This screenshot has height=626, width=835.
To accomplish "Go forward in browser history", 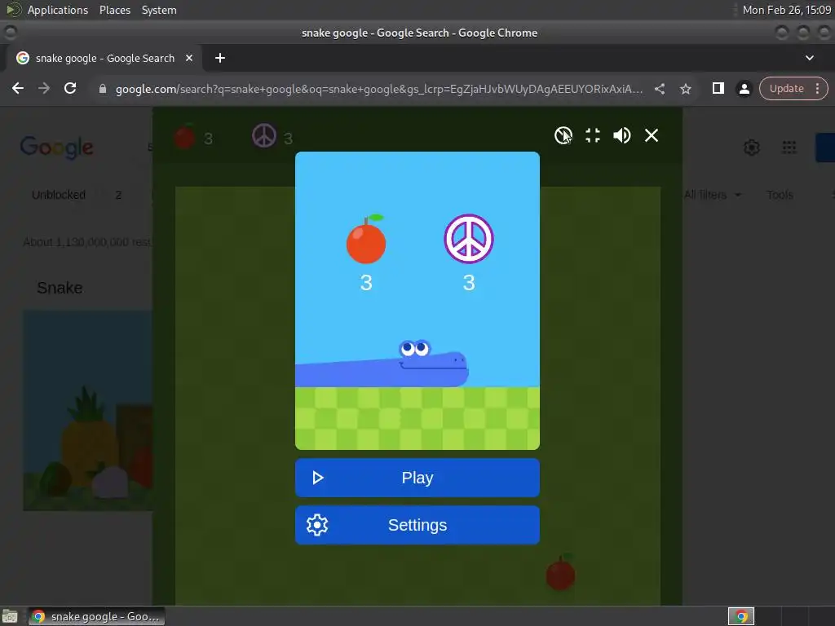I will 44,88.
